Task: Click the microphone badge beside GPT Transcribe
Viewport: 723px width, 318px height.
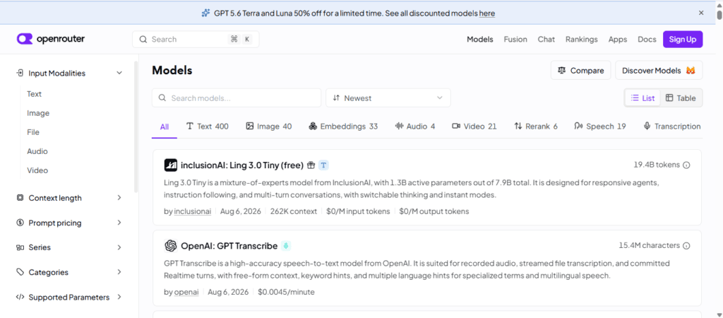Action: coord(286,246)
